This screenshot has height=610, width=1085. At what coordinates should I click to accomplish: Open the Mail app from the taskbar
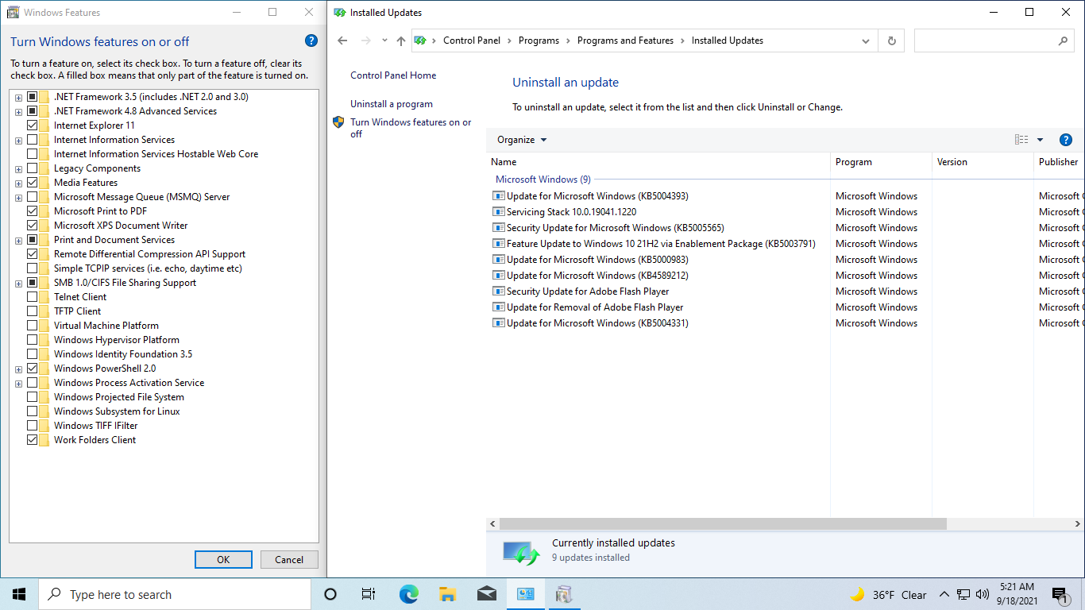coord(486,594)
